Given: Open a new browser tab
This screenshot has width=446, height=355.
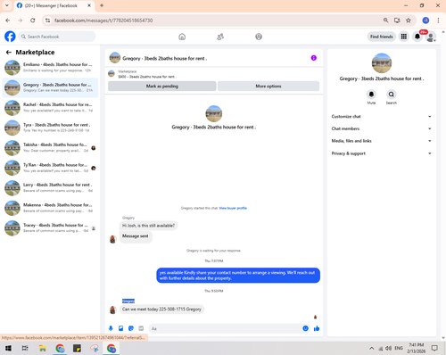Looking at the screenshot, I should [102, 5].
